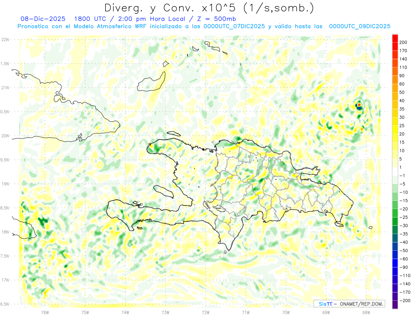Click the "71W" longitude label
Viewport: 411px width, 317px height.
(x=246, y=312)
